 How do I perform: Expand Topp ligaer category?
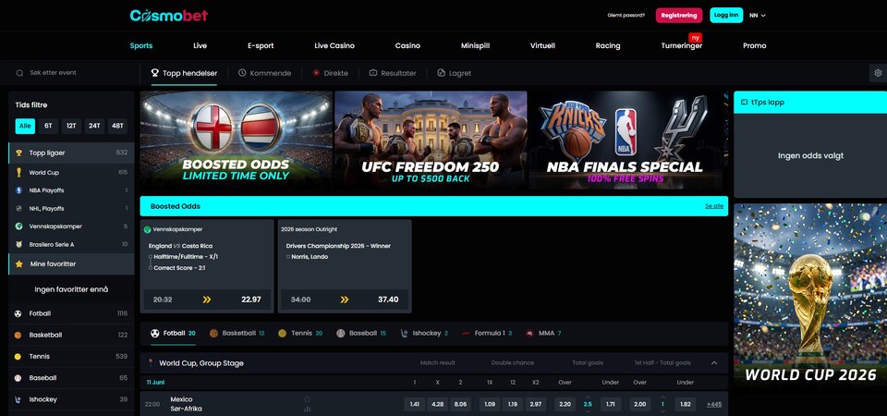(x=71, y=153)
